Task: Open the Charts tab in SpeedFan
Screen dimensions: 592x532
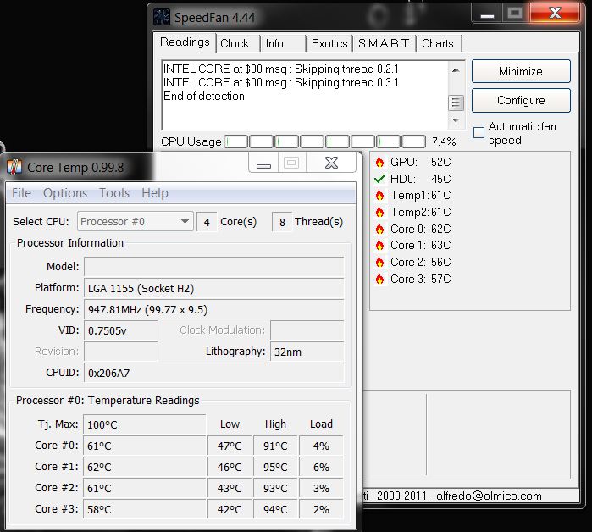Action: pos(438,43)
